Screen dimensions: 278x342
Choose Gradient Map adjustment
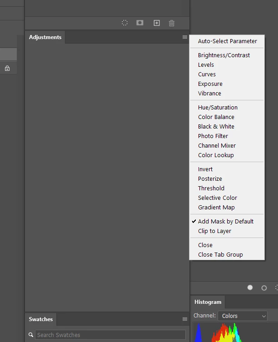[227, 208]
